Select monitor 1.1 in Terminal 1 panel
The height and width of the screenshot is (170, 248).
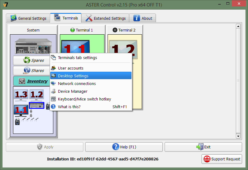point(75,47)
